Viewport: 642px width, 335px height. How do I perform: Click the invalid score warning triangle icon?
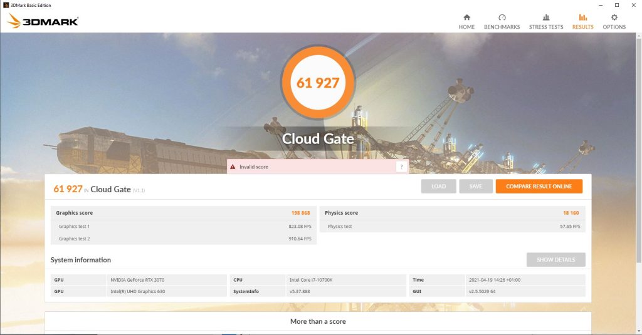pos(233,167)
